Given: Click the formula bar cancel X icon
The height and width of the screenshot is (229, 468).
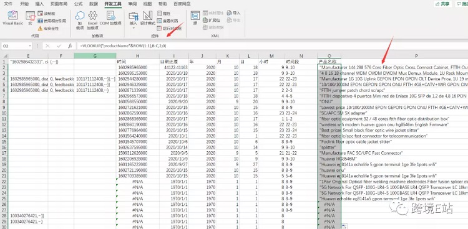Looking at the screenshot, I should click(x=48, y=46).
